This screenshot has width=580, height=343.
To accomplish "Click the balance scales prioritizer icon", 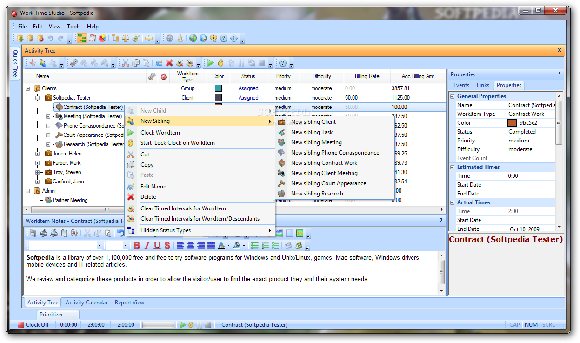I will click(x=125, y=38).
